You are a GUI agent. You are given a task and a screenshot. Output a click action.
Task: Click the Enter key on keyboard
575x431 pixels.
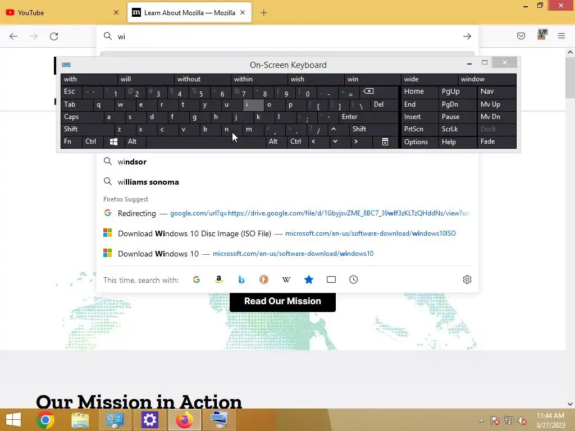[368, 117]
